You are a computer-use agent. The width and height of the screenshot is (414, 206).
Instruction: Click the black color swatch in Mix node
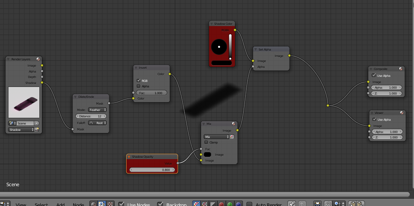(207, 154)
